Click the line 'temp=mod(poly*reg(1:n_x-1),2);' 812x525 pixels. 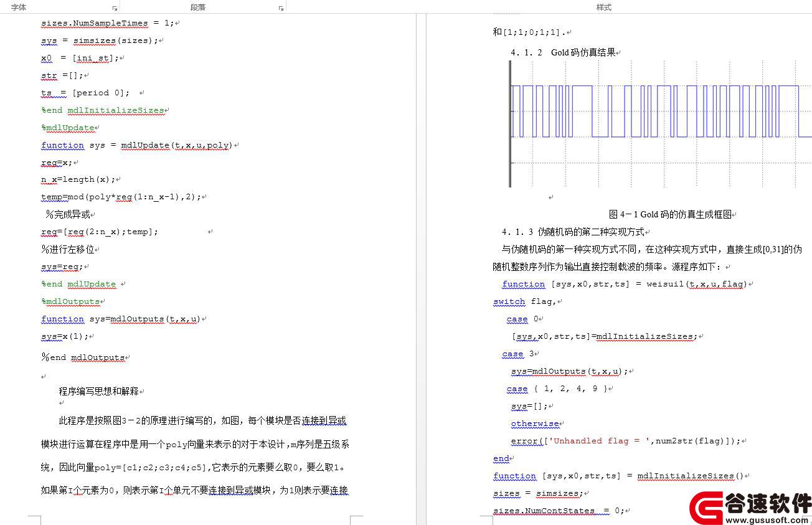pos(121,197)
